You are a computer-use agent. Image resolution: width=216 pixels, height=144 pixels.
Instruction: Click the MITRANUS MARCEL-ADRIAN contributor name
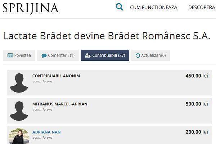[x=60, y=104]
